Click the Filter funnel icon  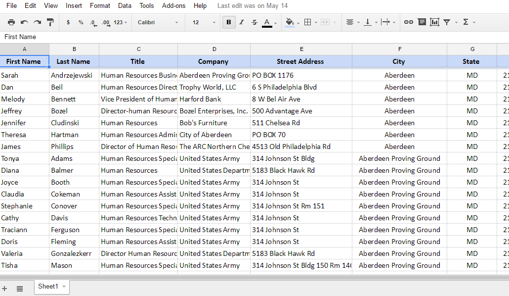(x=447, y=22)
